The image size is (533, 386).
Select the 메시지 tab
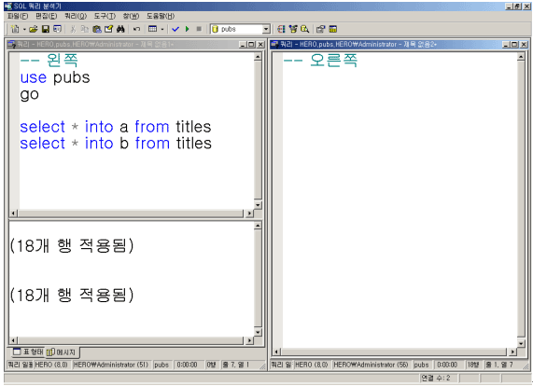62,352
